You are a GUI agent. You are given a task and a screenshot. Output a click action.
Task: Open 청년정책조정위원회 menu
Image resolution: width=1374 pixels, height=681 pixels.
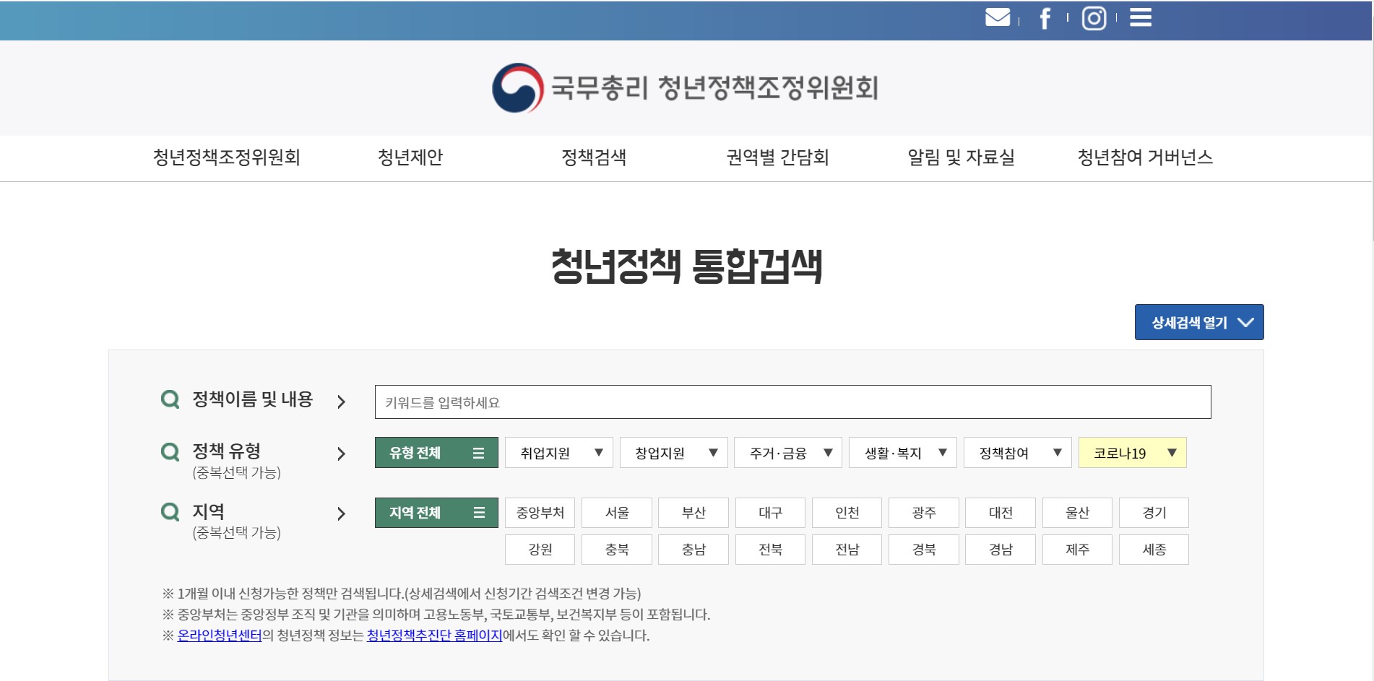tap(227, 157)
